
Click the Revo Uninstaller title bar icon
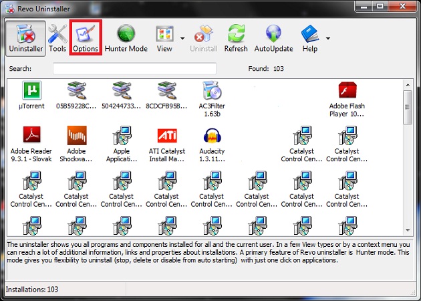(9, 9)
